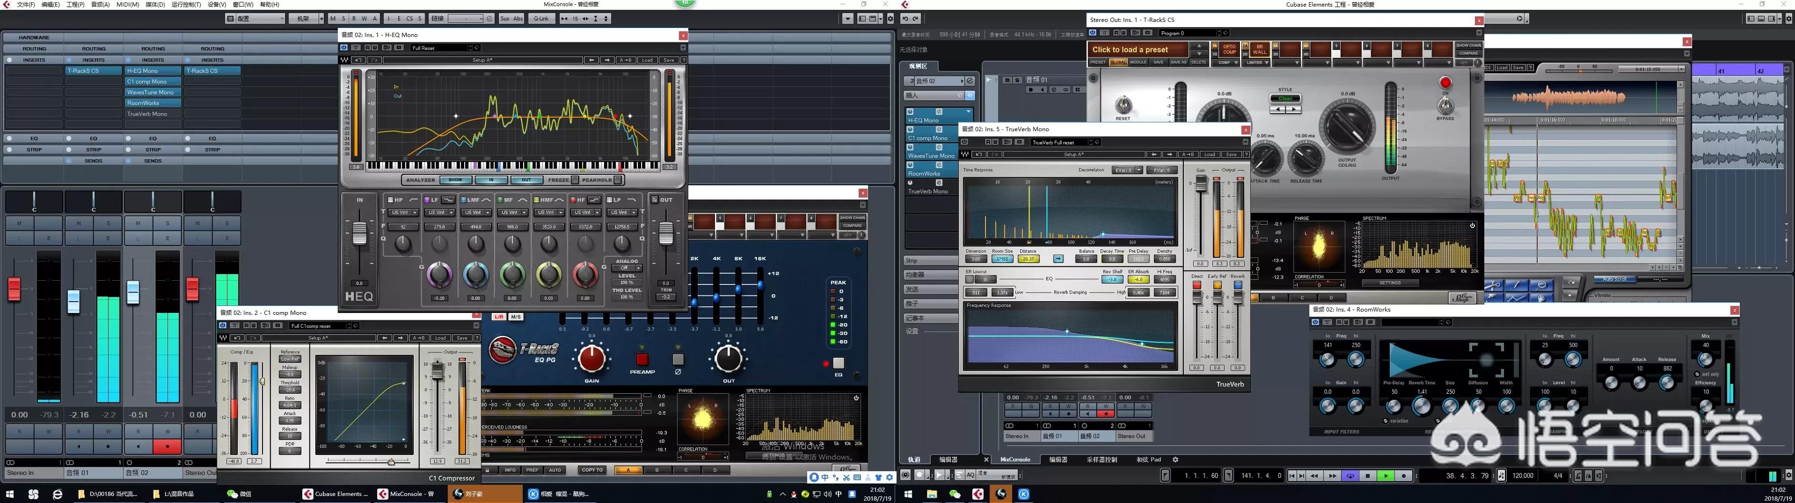Click T-RackS SHOW CHAIN button

tap(1468, 45)
